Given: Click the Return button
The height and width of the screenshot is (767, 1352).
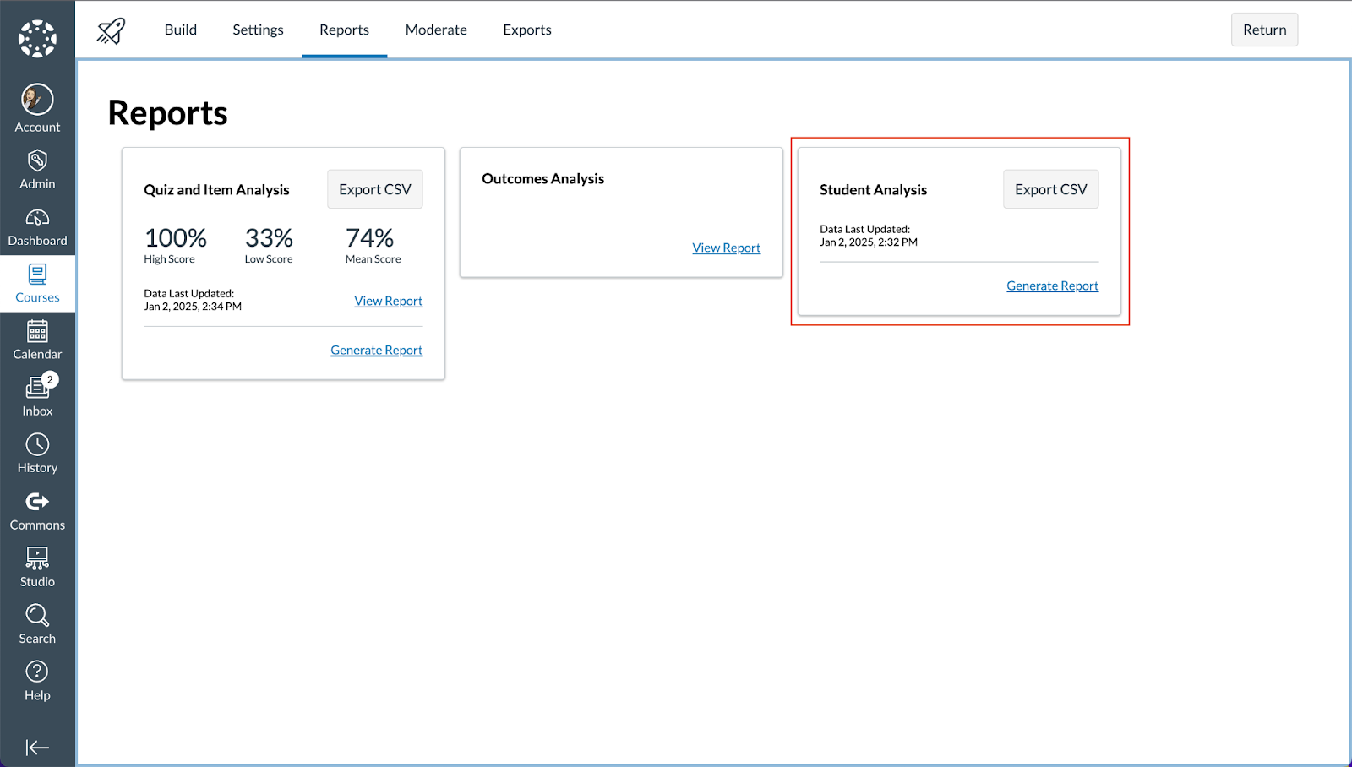Looking at the screenshot, I should (x=1264, y=30).
